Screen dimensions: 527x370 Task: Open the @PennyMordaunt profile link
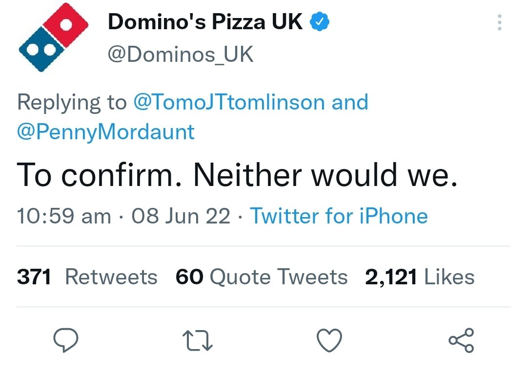105,132
